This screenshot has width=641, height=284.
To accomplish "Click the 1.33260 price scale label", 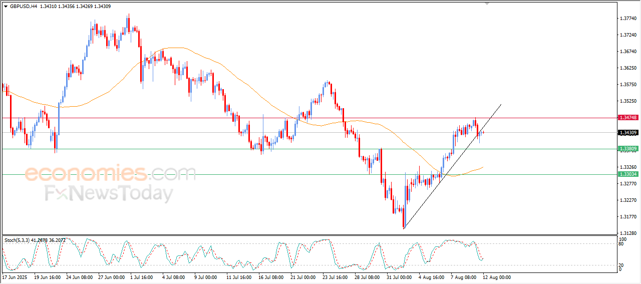I will [x=628, y=167].
